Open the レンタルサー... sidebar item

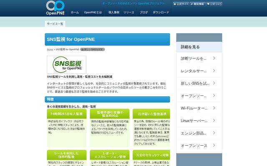tap(199, 71)
